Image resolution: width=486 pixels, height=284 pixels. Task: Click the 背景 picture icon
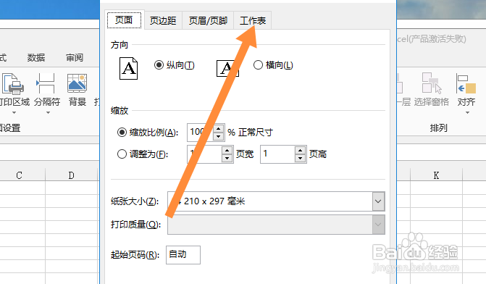tap(77, 83)
